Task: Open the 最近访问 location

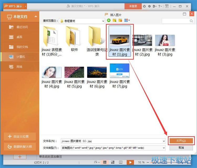Action: tap(20, 27)
